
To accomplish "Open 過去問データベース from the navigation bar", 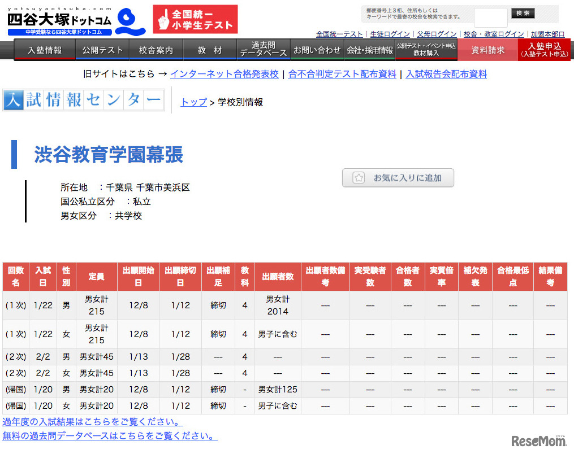I will pyautogui.click(x=262, y=50).
